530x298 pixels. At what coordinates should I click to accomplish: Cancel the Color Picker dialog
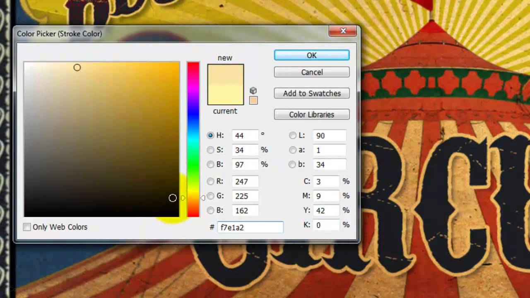(311, 72)
